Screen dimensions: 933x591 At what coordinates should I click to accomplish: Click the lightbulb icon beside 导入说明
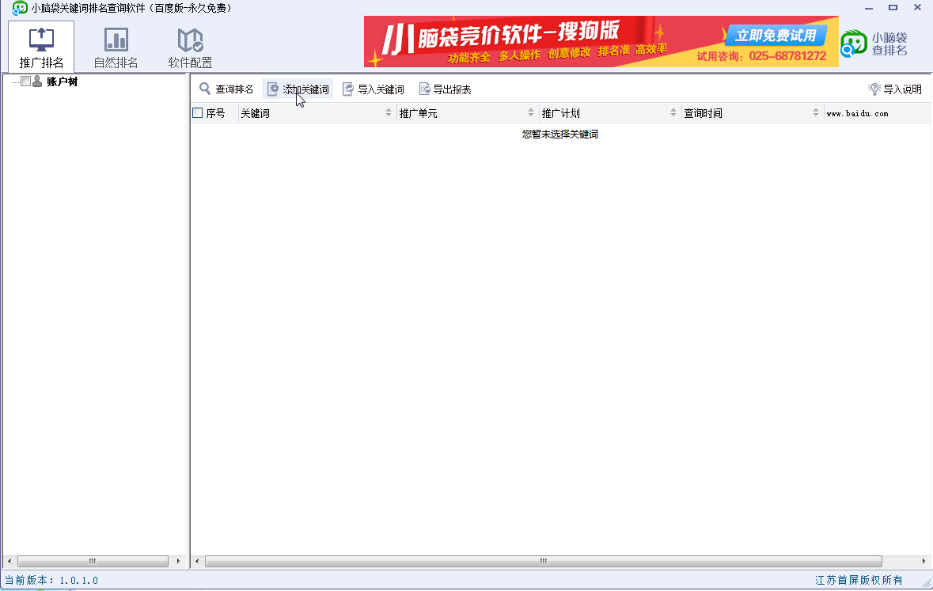[x=874, y=89]
